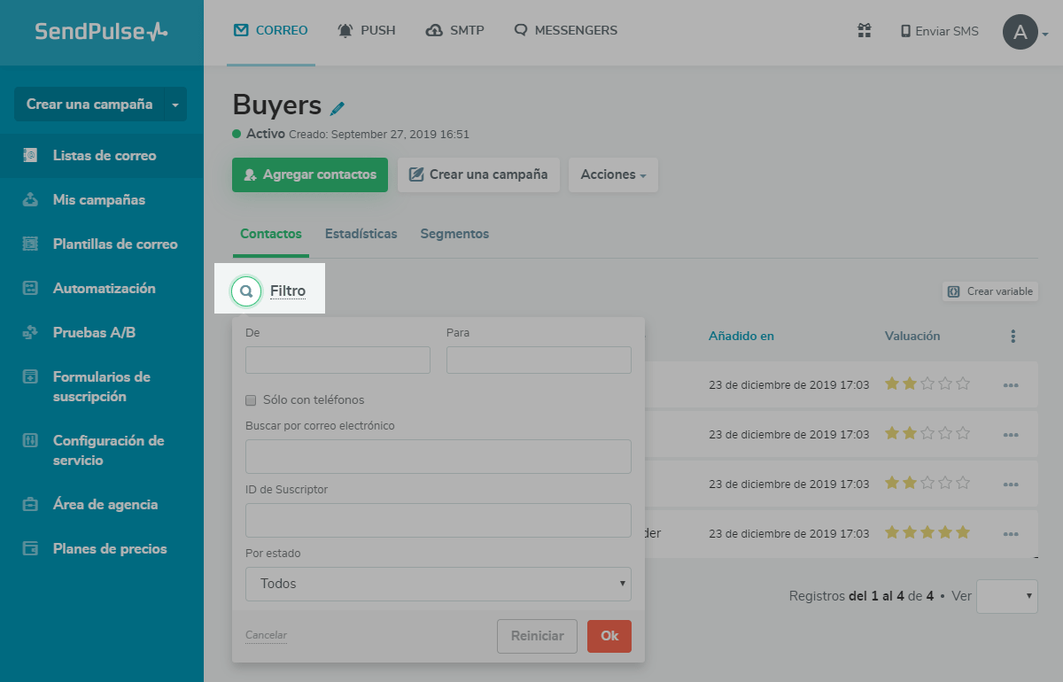Image resolution: width=1063 pixels, height=682 pixels.
Task: Click the Listas de correo sidebar icon
Action: tap(30, 155)
